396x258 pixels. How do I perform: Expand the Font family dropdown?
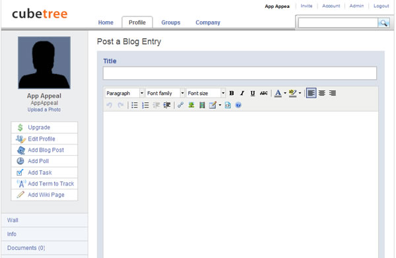pos(166,93)
